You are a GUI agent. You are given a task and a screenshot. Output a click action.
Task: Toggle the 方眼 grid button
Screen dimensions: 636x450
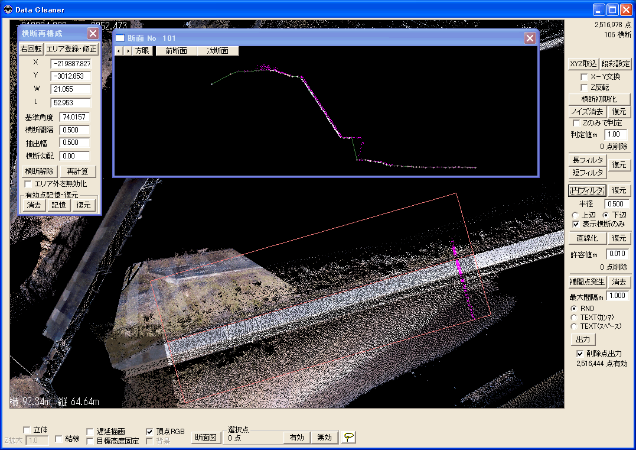[142, 51]
